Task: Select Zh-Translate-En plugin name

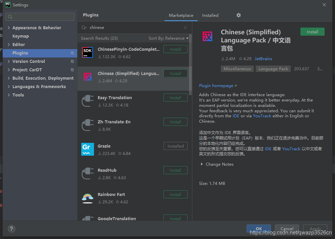Action: point(114,122)
